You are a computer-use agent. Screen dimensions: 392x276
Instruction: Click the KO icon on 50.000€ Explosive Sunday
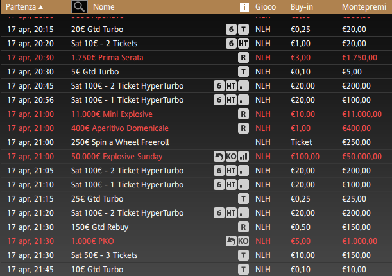[231, 157]
